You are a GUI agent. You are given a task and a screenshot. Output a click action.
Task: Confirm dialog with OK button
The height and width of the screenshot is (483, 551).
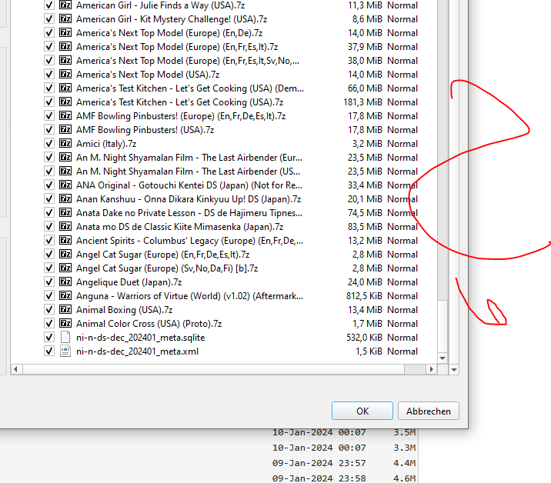pos(362,411)
